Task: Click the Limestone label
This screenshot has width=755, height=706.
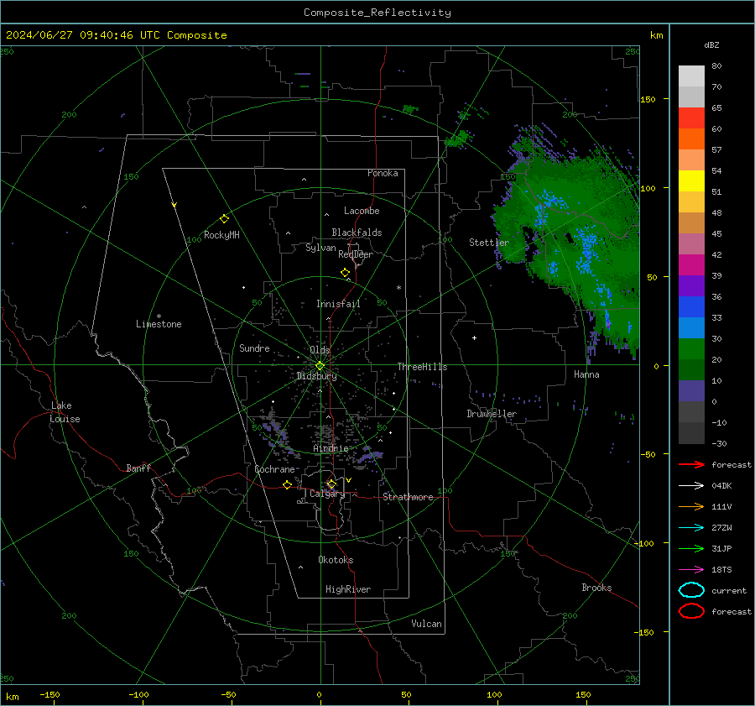Action: [x=159, y=324]
